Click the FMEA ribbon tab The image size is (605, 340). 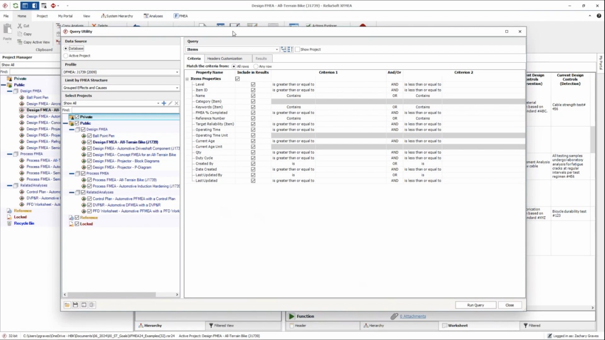click(181, 16)
